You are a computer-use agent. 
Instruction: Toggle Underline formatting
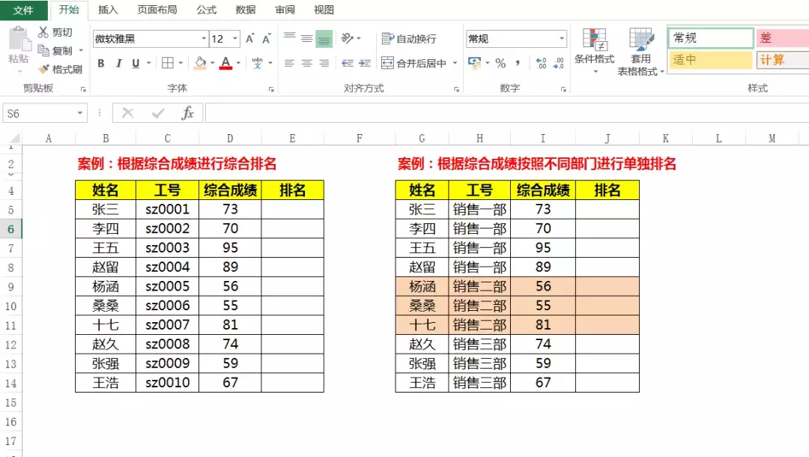click(x=136, y=63)
